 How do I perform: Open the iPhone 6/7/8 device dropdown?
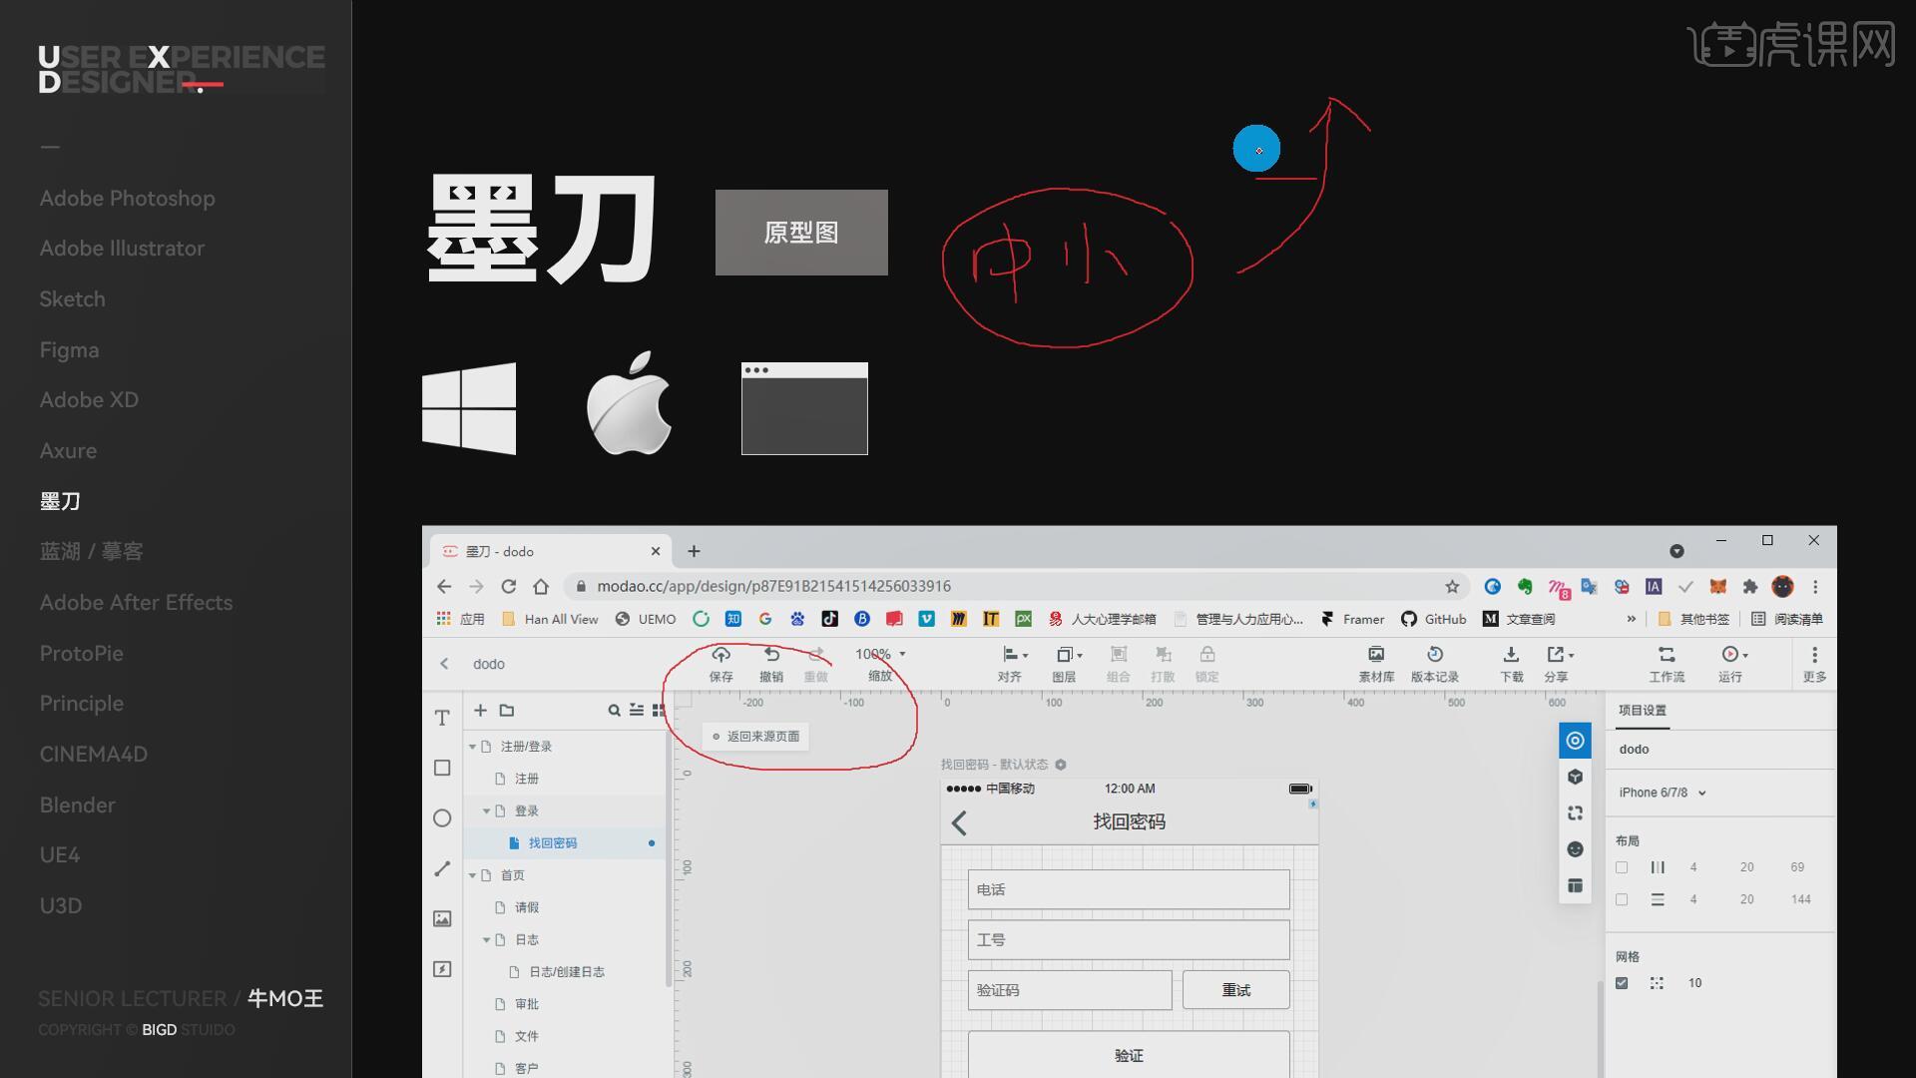click(x=1663, y=793)
